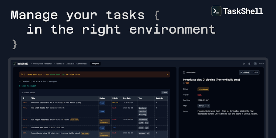
Task: Open the Analytics tab
Action: coord(95,64)
